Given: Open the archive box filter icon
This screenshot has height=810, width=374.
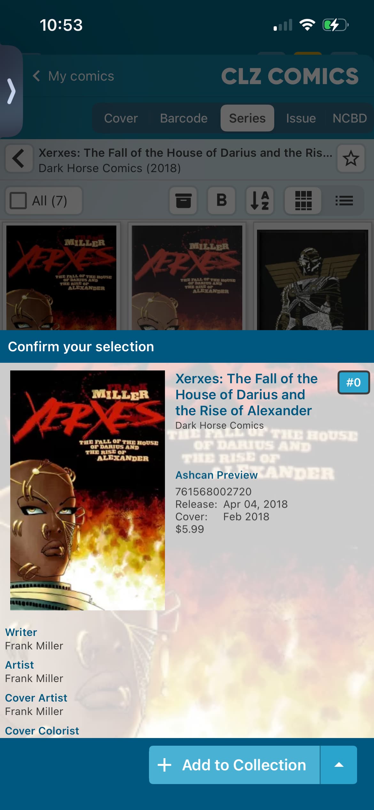Looking at the screenshot, I should click(x=183, y=201).
